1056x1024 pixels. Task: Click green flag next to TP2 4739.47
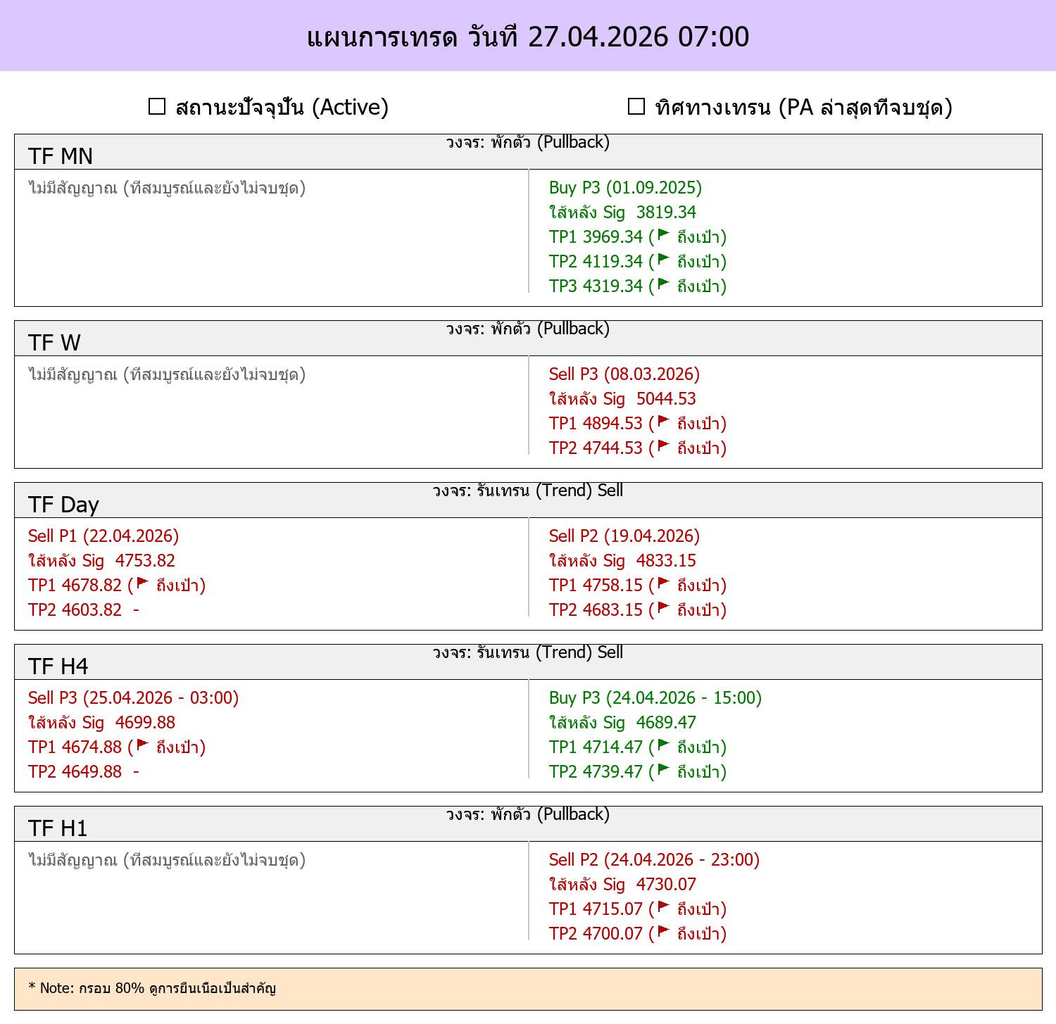click(663, 770)
